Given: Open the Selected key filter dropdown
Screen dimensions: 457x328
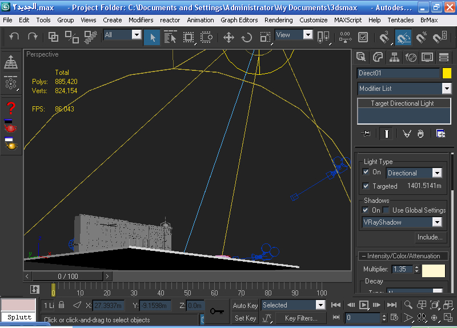Looking at the screenshot, I should pyautogui.click(x=320, y=305).
